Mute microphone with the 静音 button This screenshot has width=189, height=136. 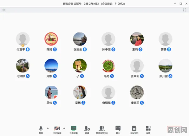tap(41, 130)
